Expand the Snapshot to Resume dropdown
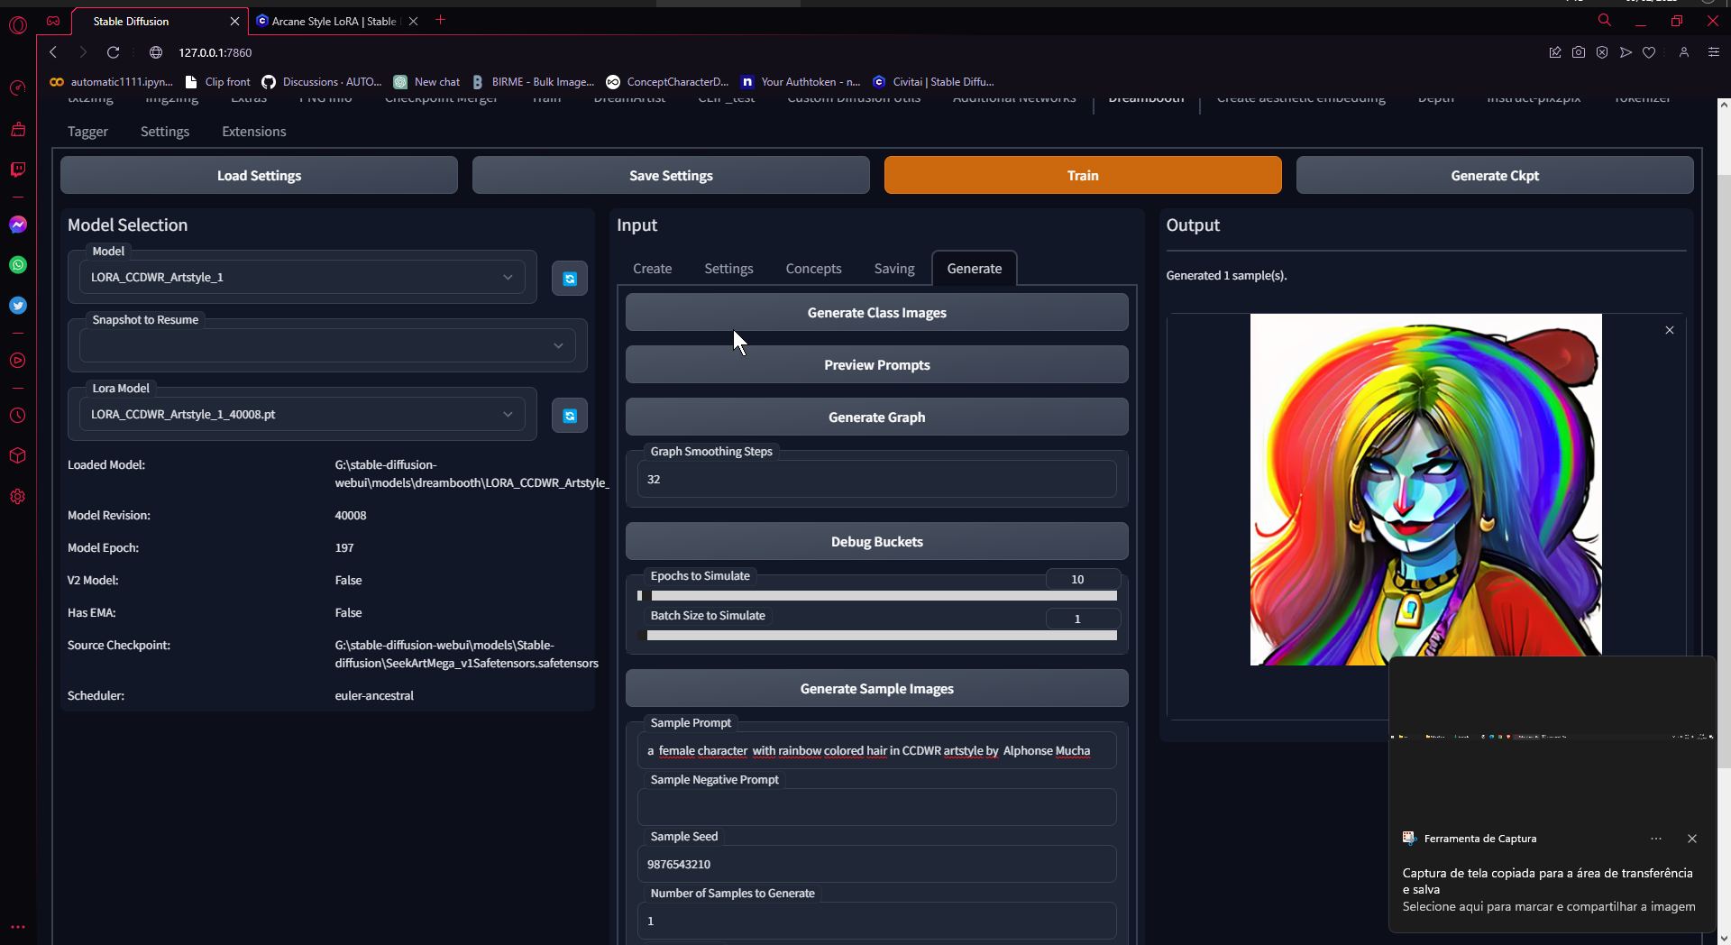1731x945 pixels. tap(327, 345)
